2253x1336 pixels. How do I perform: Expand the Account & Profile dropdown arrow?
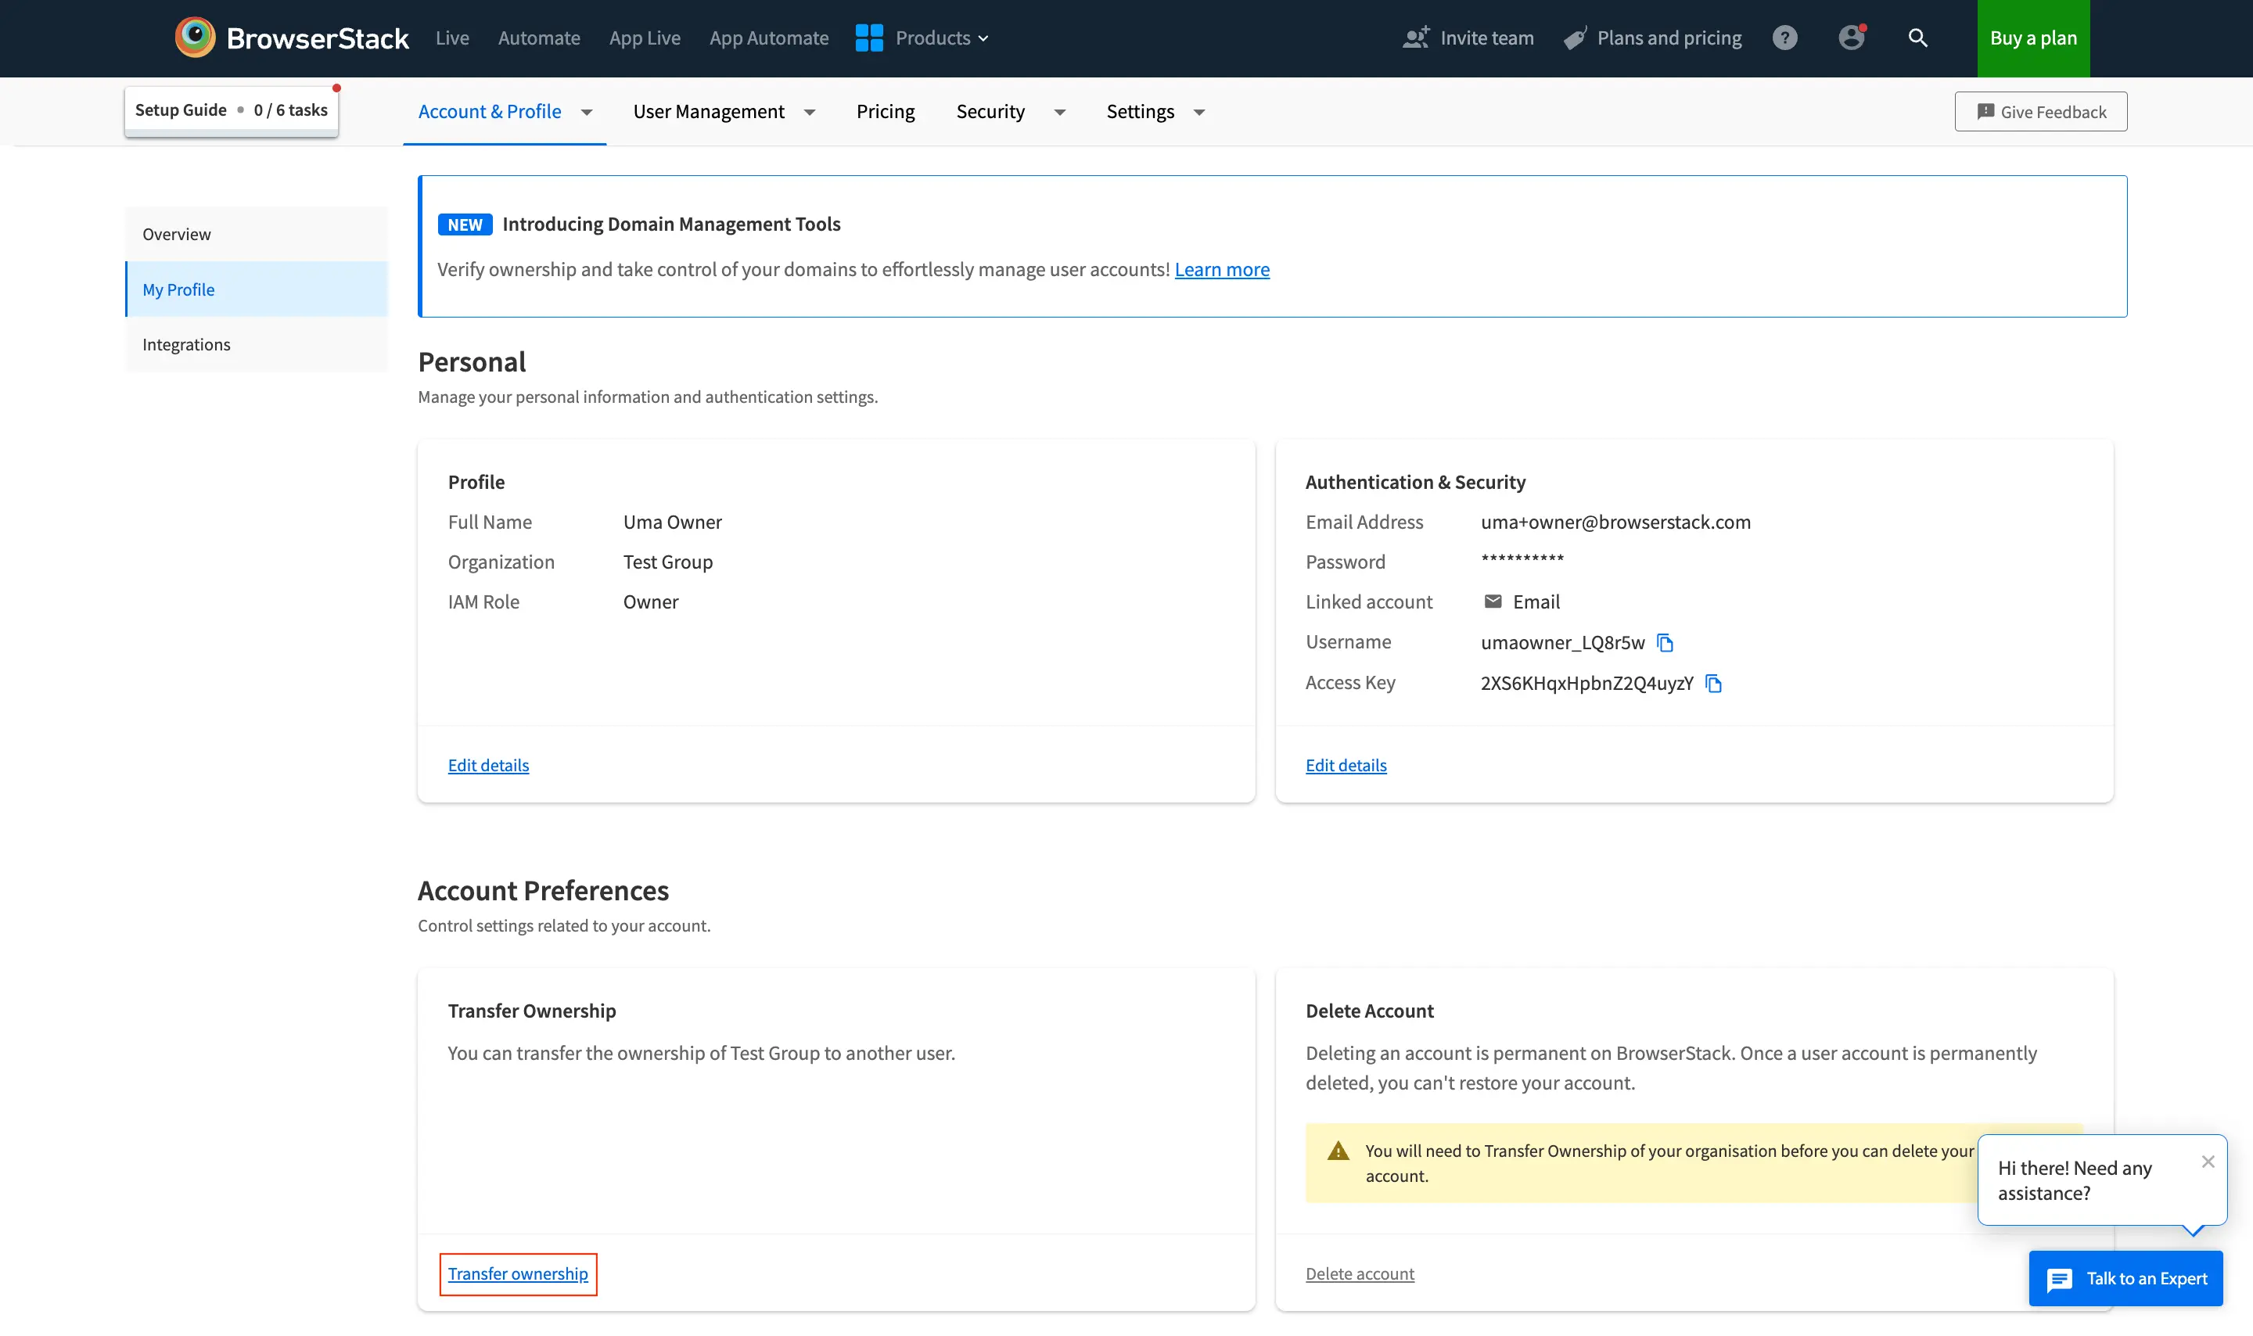(587, 113)
